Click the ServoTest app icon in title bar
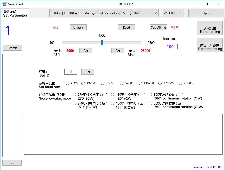Image resolution: width=225 pixels, height=170 pixels. [x=4, y=4]
